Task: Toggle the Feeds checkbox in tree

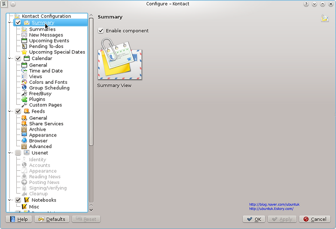Action: (x=18, y=111)
